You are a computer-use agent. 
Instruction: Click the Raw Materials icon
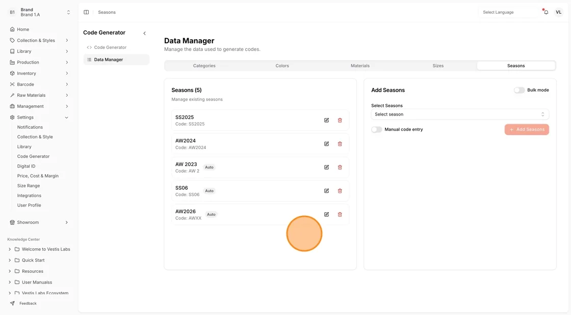tap(12, 95)
